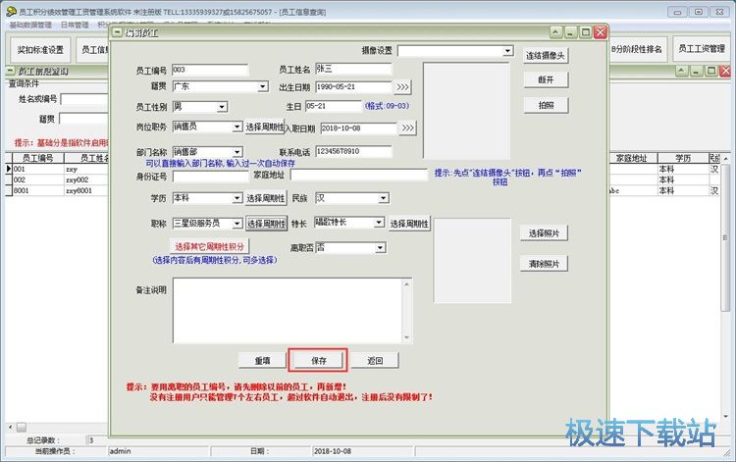Click the 清除照片 button

(x=544, y=264)
